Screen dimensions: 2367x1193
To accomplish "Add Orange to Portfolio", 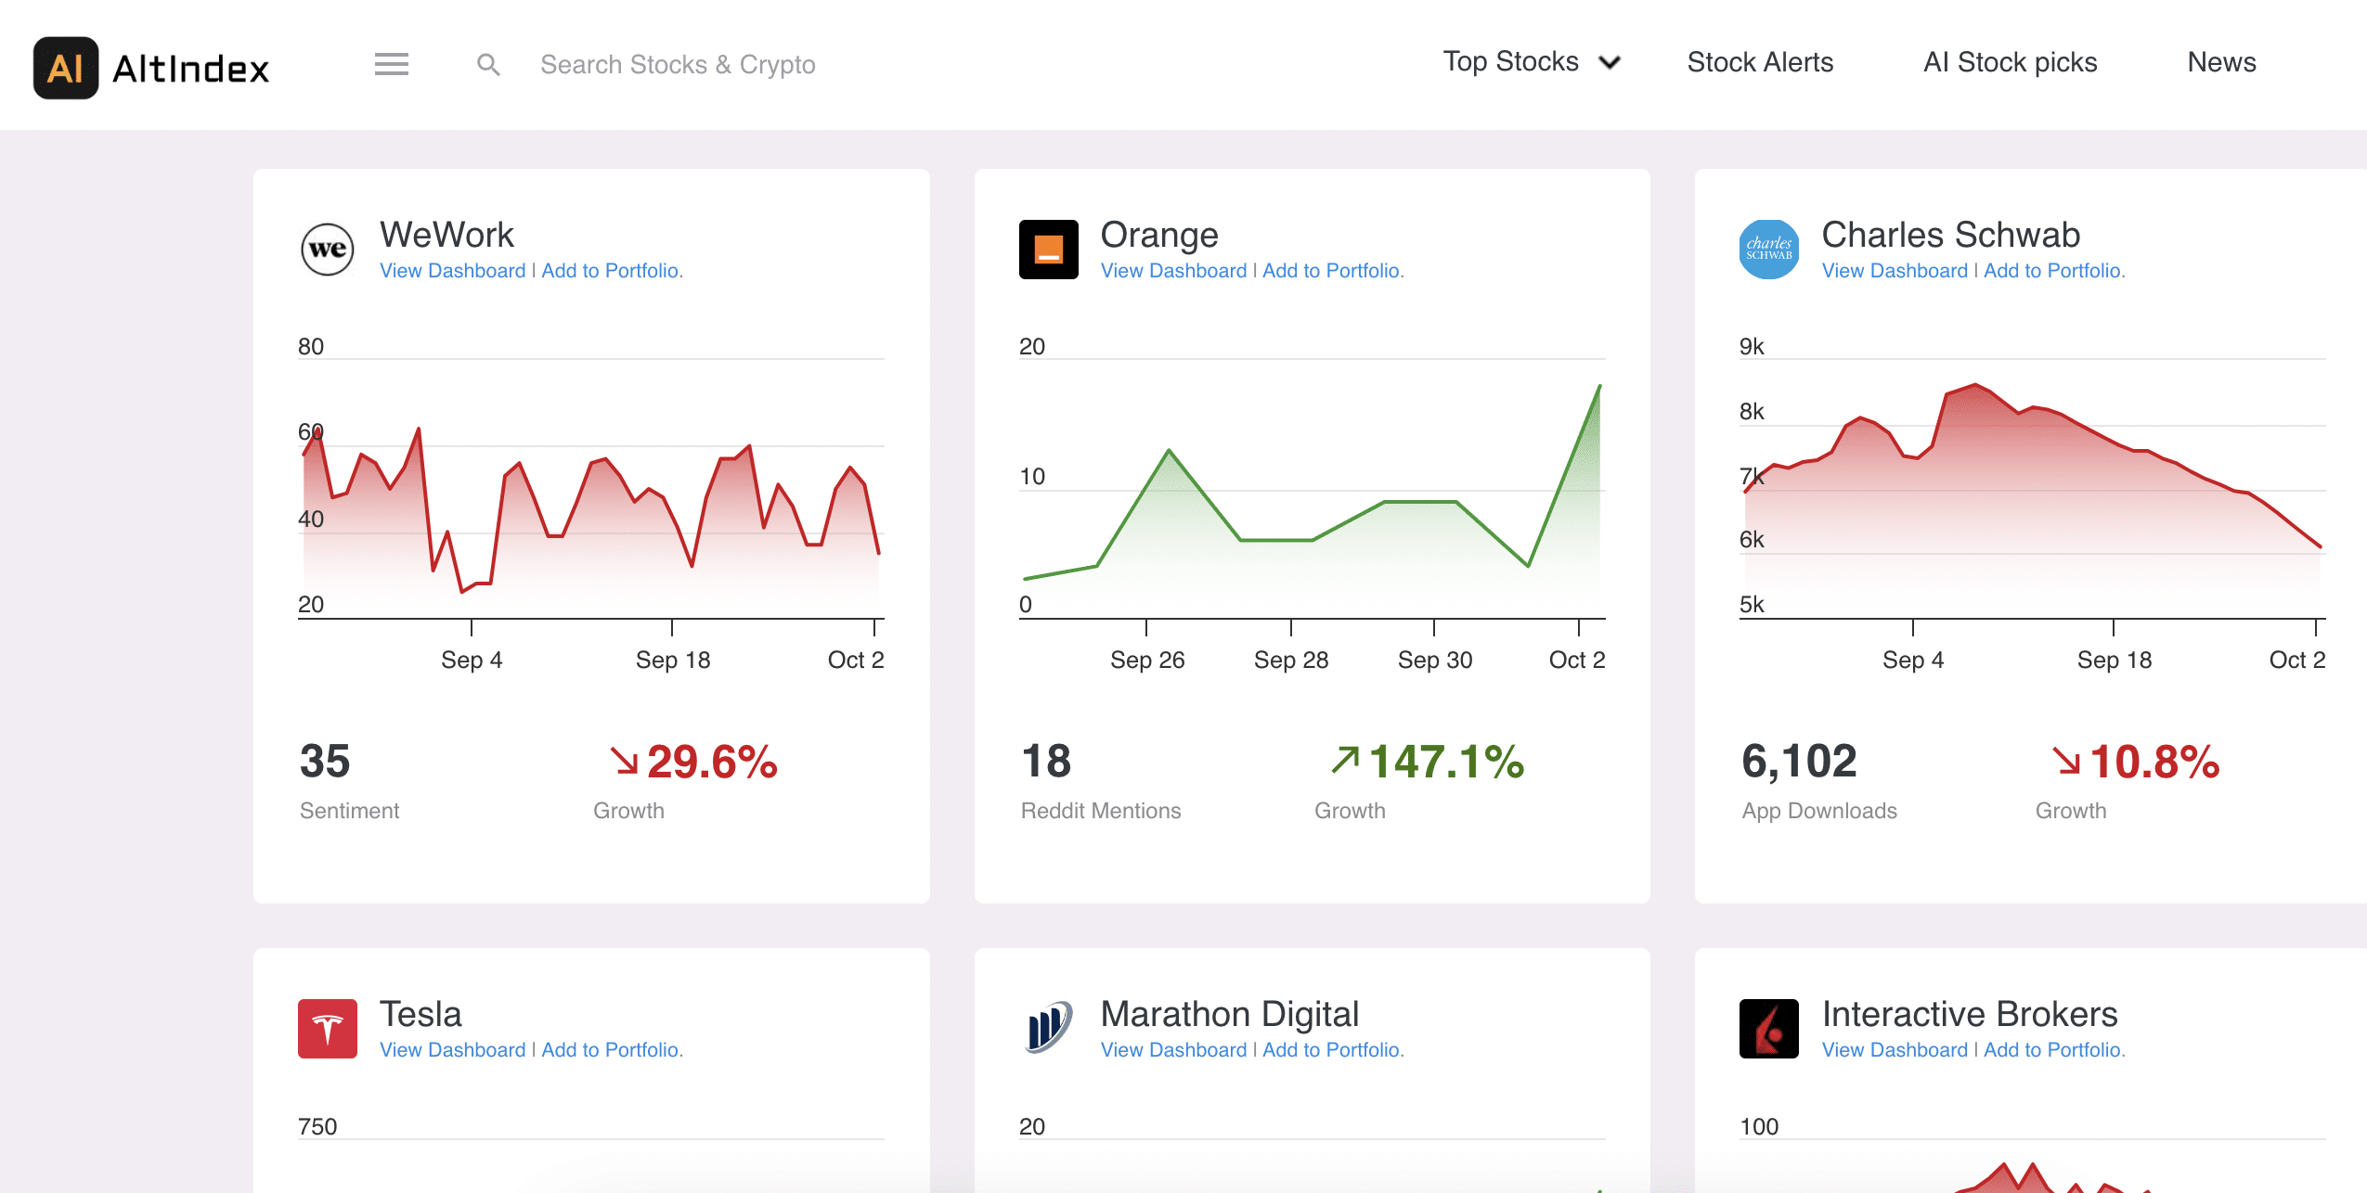I will [1333, 271].
